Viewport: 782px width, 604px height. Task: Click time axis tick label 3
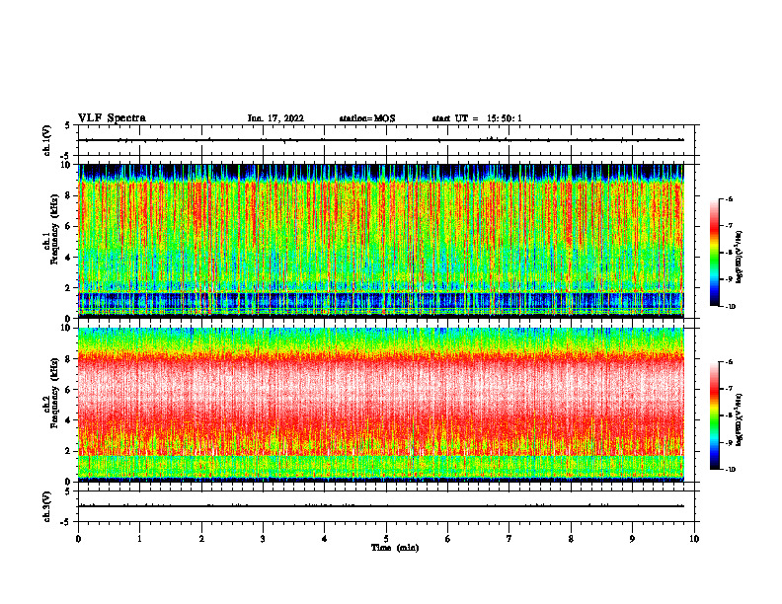263,539
